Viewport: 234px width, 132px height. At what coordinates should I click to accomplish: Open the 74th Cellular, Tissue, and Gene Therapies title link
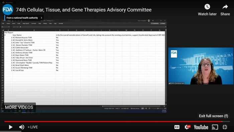84,10
